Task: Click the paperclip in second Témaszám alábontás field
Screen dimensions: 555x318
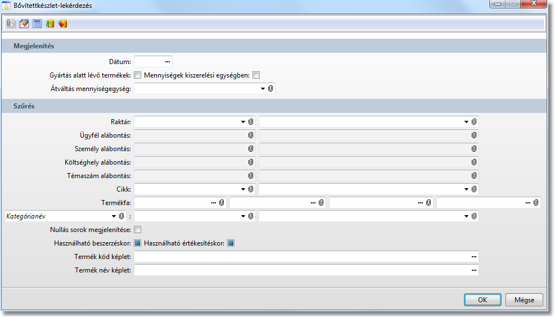Action: tap(474, 175)
